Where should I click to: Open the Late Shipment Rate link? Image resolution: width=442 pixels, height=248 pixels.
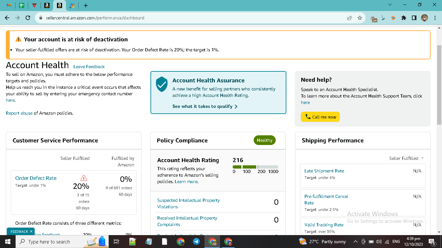(x=324, y=171)
